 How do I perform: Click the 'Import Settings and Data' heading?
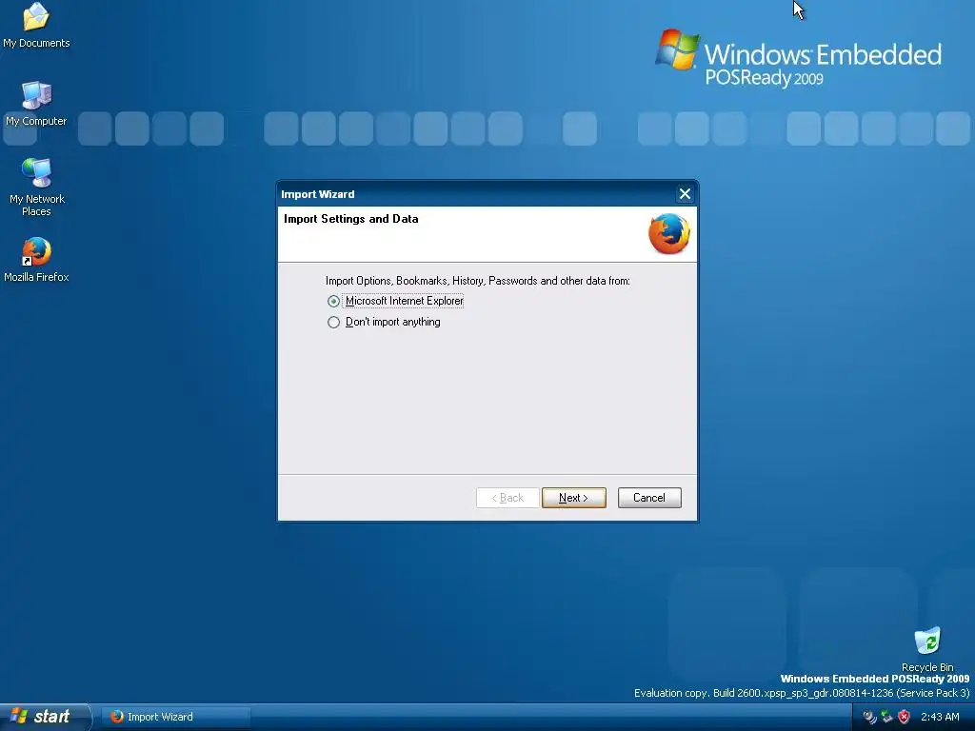(350, 219)
